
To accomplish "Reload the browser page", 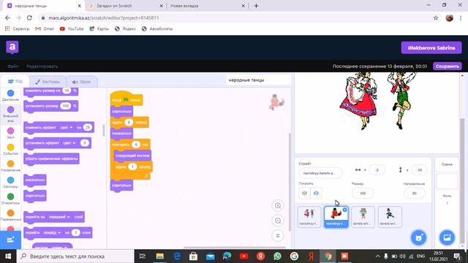I will (29, 18).
